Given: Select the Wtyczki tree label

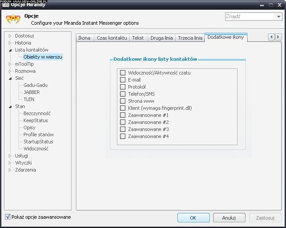Looking at the screenshot, I should 23,163.
